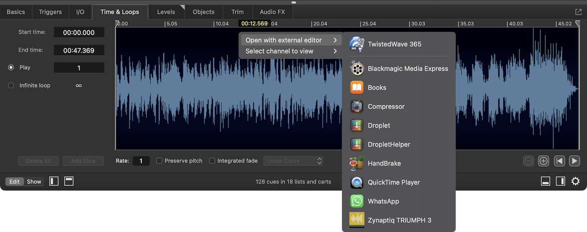
Task: Click the Add Slice button
Action: (83, 161)
